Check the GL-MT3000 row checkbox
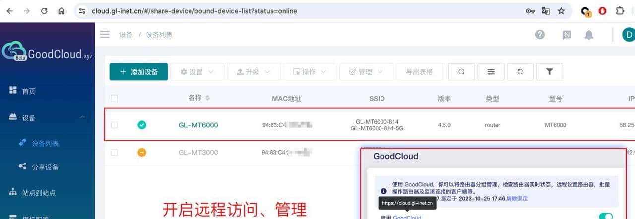Screen dimensions: 635x219 coord(115,153)
